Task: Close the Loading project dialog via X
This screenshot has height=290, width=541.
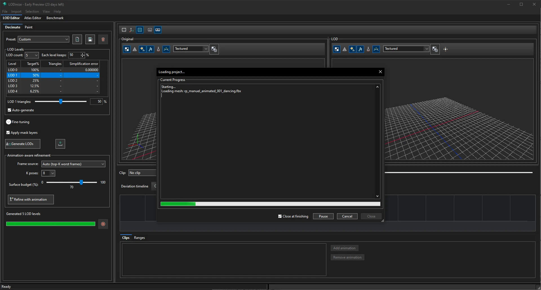Action: click(380, 72)
